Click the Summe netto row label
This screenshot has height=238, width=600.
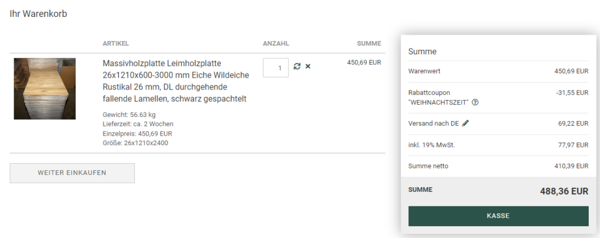tap(428, 166)
